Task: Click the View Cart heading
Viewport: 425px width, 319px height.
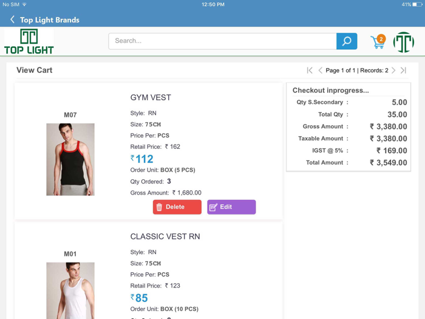Action: tap(35, 70)
